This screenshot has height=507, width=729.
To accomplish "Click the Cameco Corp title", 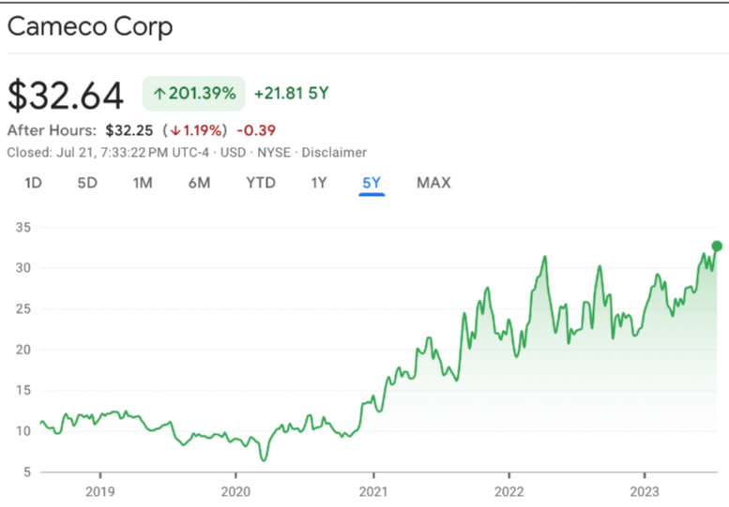I will click(x=90, y=27).
